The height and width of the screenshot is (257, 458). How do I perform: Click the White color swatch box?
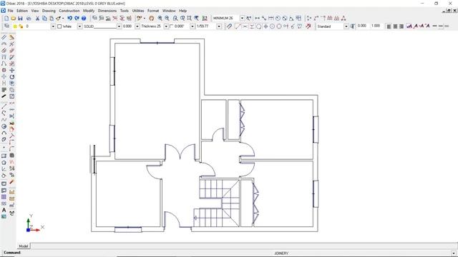pos(59,26)
